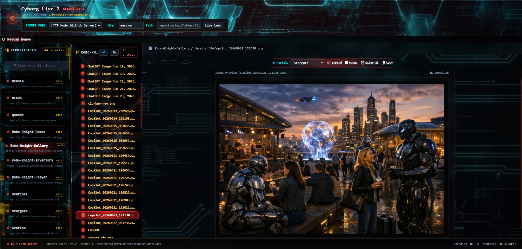
Task: Open the file via External link
Action: (x=370, y=63)
